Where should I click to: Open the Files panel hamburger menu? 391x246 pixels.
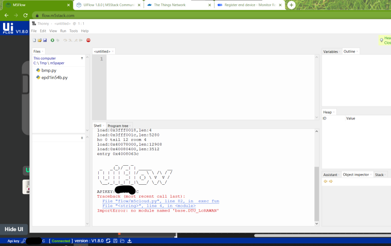(82, 58)
